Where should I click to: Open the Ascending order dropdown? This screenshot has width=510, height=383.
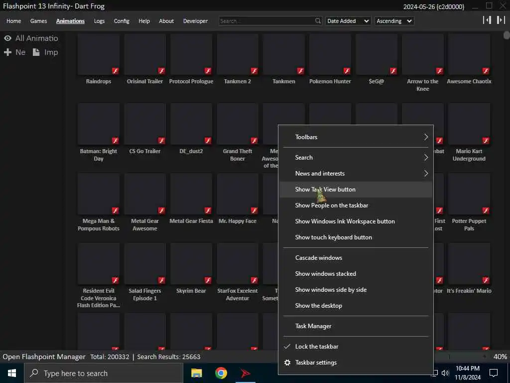pyautogui.click(x=394, y=21)
